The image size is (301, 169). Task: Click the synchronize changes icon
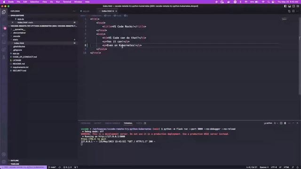coord(60,167)
